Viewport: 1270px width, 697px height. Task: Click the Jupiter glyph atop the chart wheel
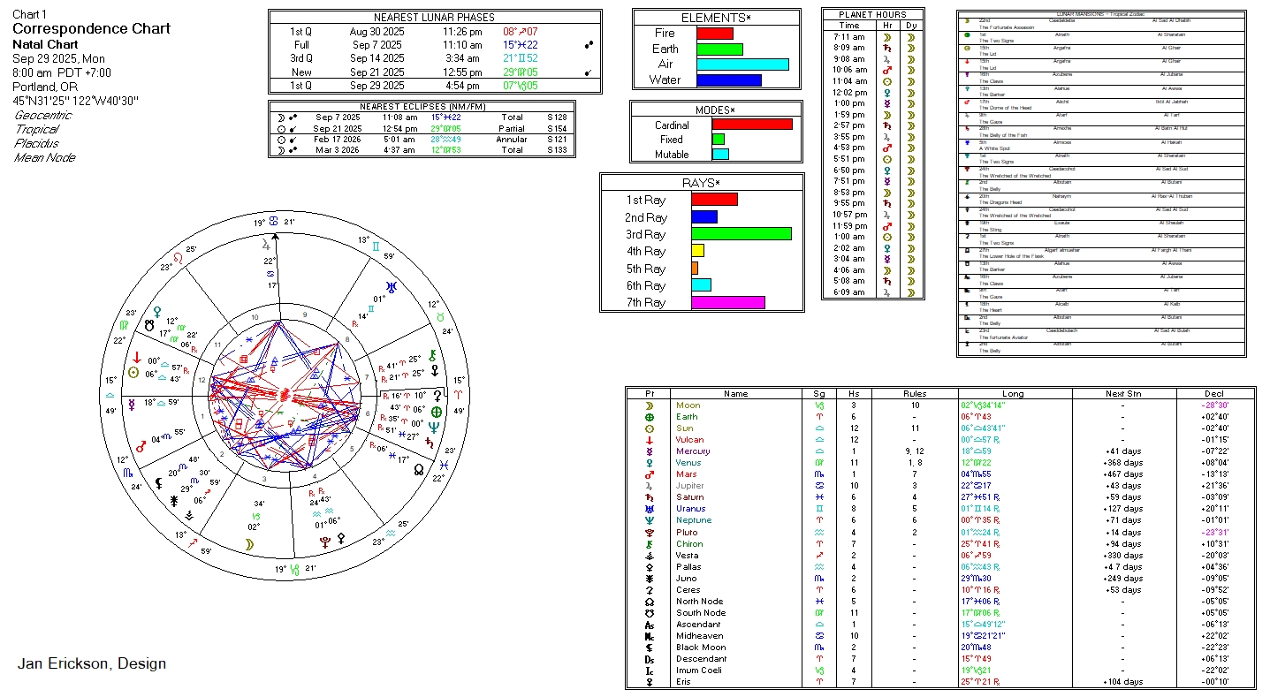[267, 243]
